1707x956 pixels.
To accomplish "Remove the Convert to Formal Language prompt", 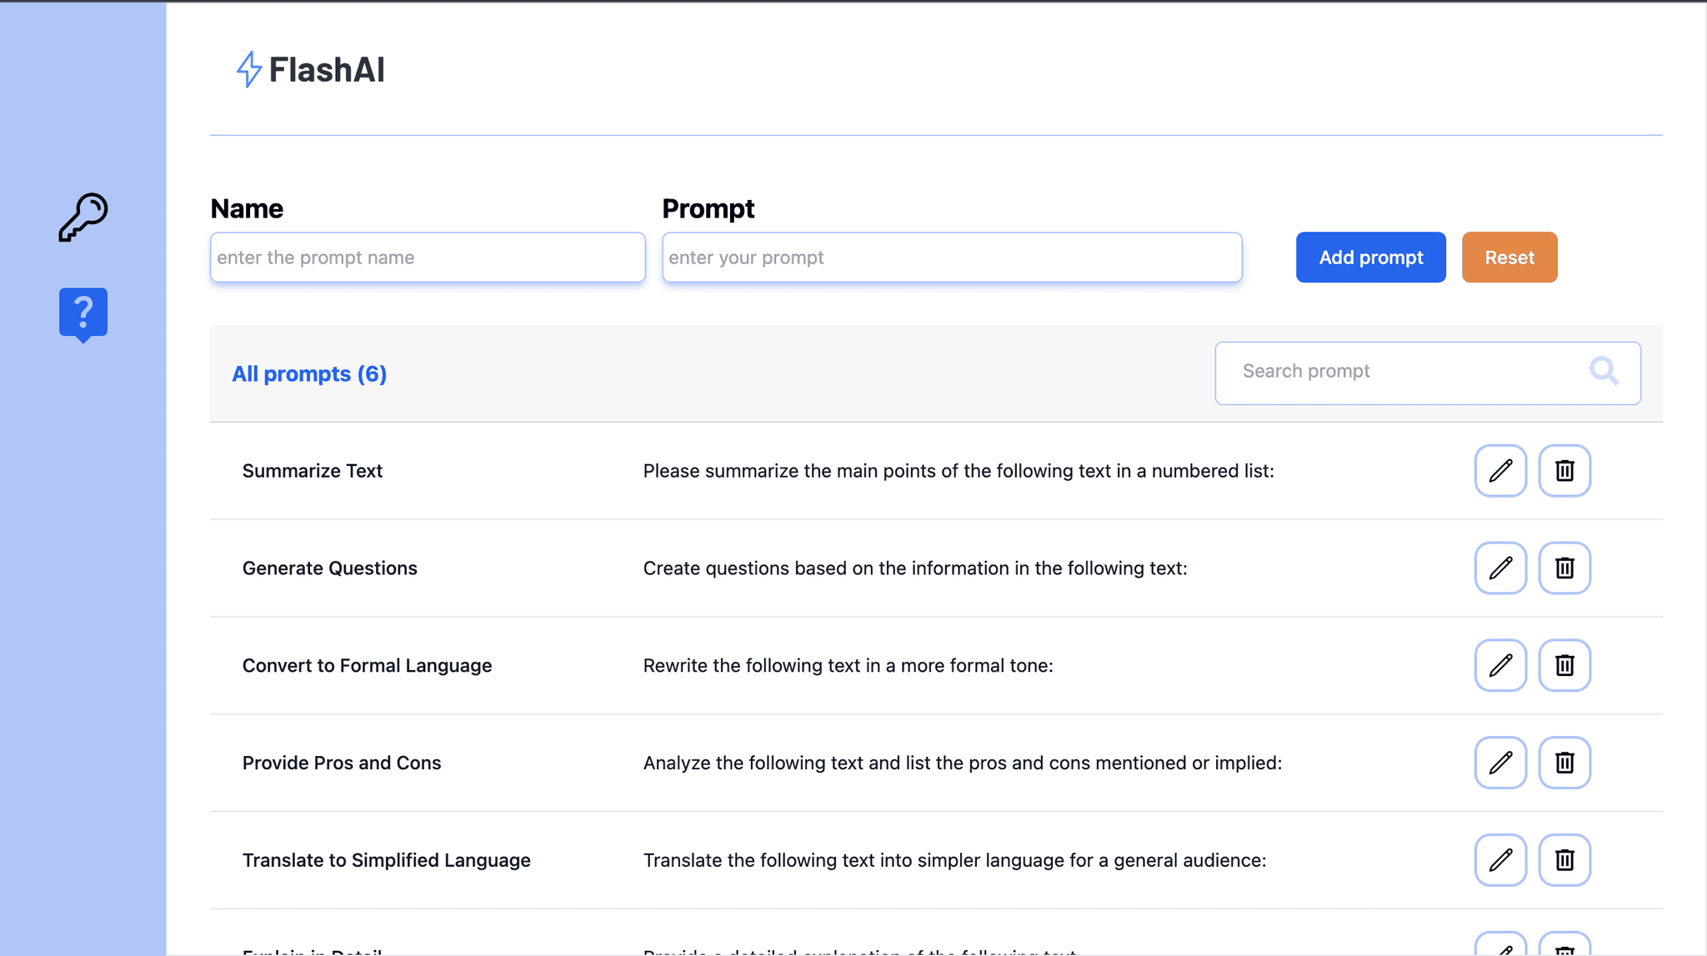I will click(1564, 665).
